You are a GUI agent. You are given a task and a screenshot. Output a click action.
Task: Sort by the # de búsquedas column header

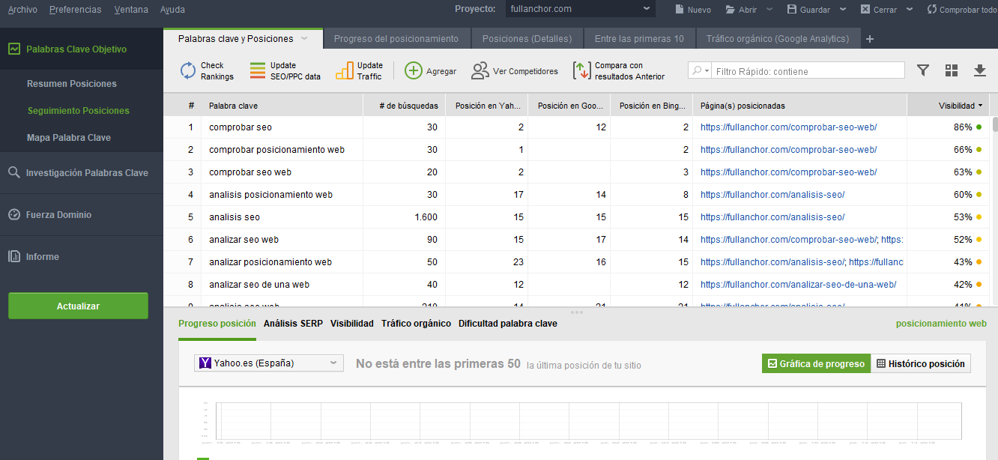point(405,106)
